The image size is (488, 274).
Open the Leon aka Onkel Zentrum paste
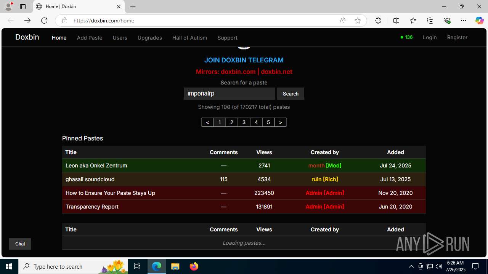coord(96,166)
